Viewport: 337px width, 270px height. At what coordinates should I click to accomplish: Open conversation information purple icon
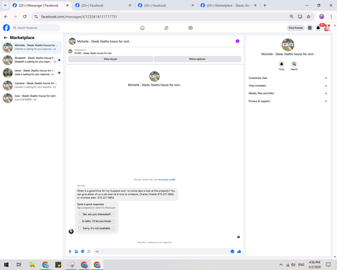(237, 41)
